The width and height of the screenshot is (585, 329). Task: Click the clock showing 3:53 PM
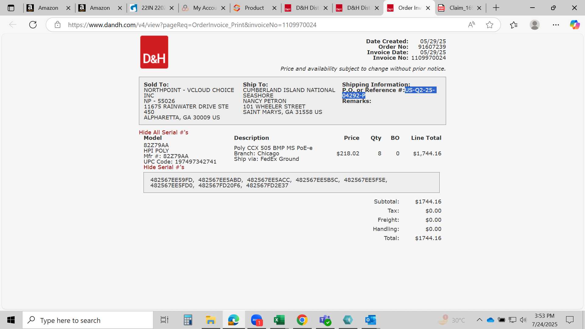click(544, 320)
